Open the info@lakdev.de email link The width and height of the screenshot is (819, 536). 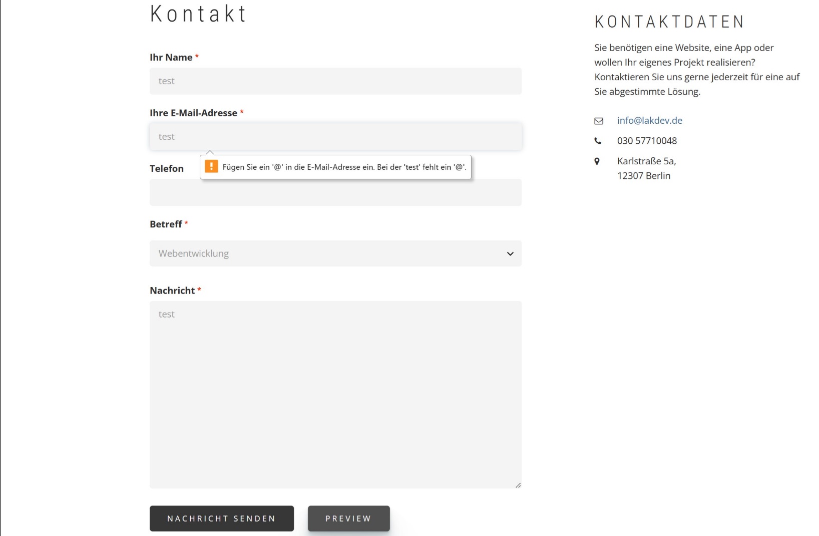point(649,121)
